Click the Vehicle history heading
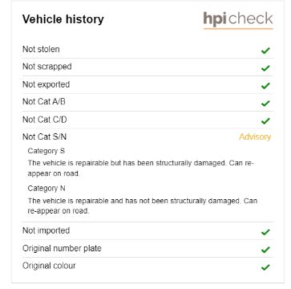Viewport: 291px width, 289px height. 63,19
